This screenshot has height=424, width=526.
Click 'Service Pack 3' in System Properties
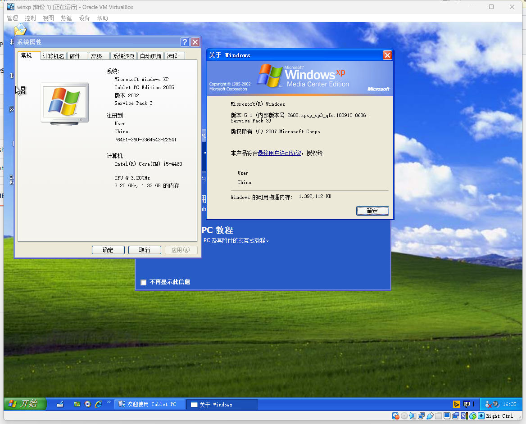pos(133,103)
